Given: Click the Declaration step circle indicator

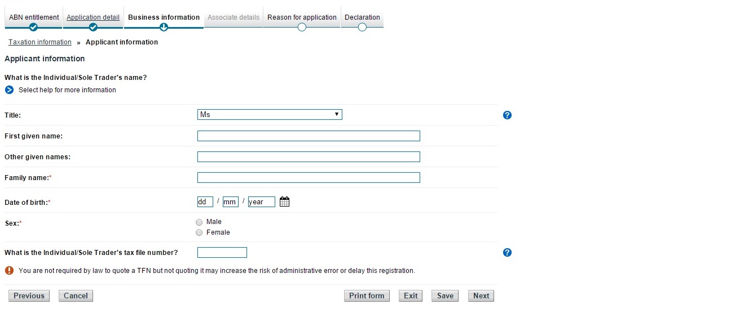Looking at the screenshot, I should coord(362,27).
